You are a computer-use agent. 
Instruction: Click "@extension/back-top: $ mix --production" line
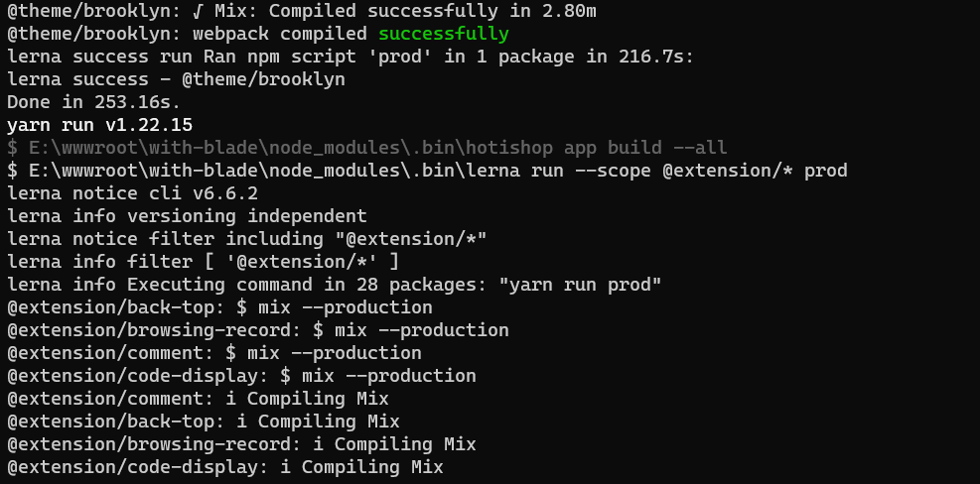(x=219, y=307)
